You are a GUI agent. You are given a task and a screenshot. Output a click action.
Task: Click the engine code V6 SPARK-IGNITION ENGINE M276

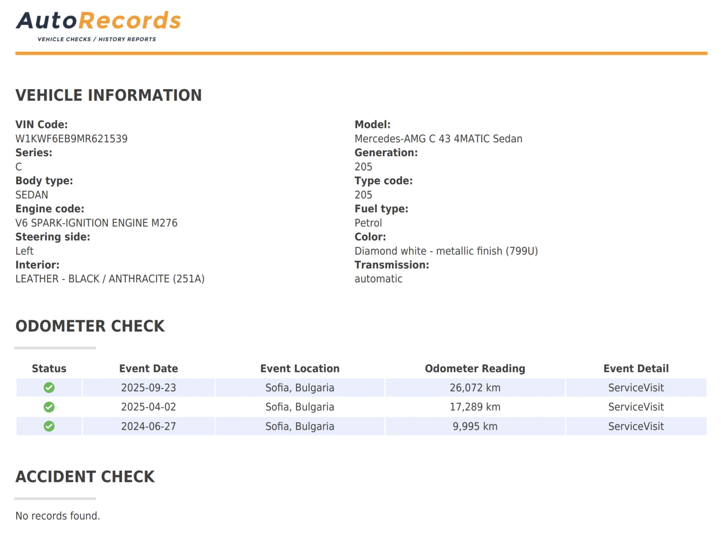pyautogui.click(x=96, y=223)
